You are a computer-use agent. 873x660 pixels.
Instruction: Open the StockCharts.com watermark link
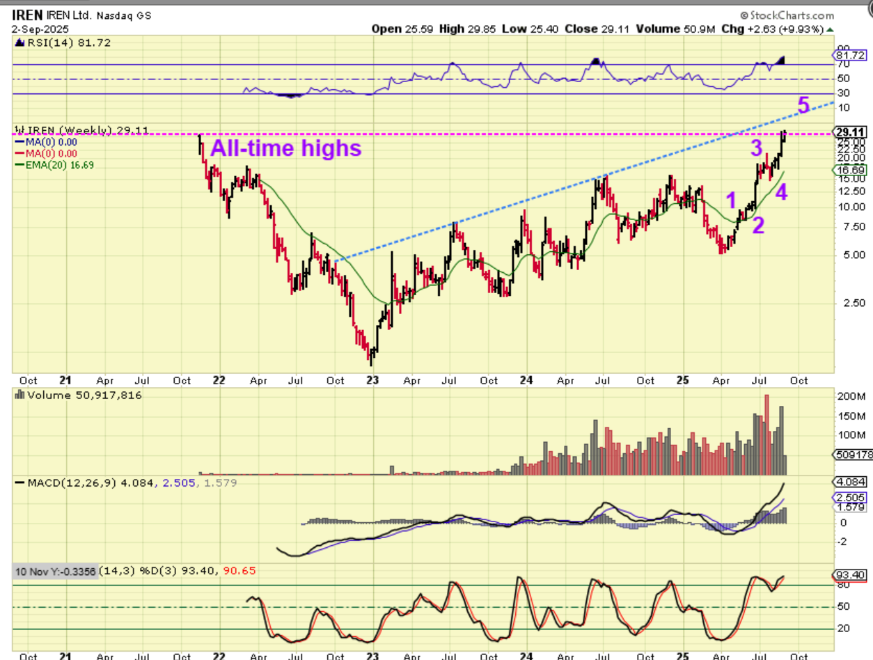tap(787, 15)
